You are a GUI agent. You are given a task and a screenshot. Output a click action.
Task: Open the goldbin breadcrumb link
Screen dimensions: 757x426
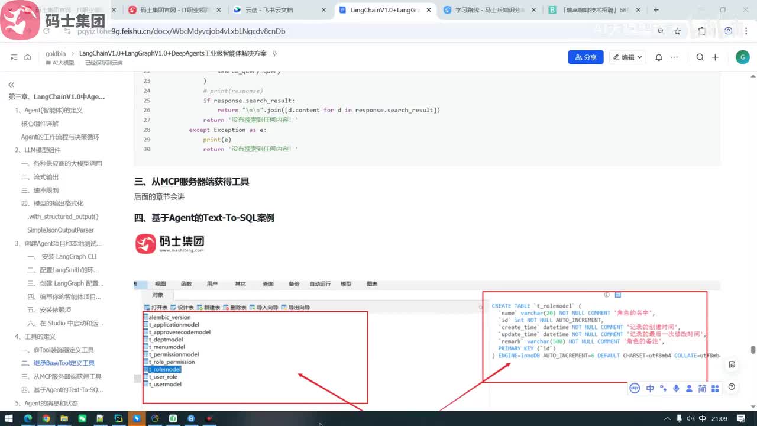56,54
